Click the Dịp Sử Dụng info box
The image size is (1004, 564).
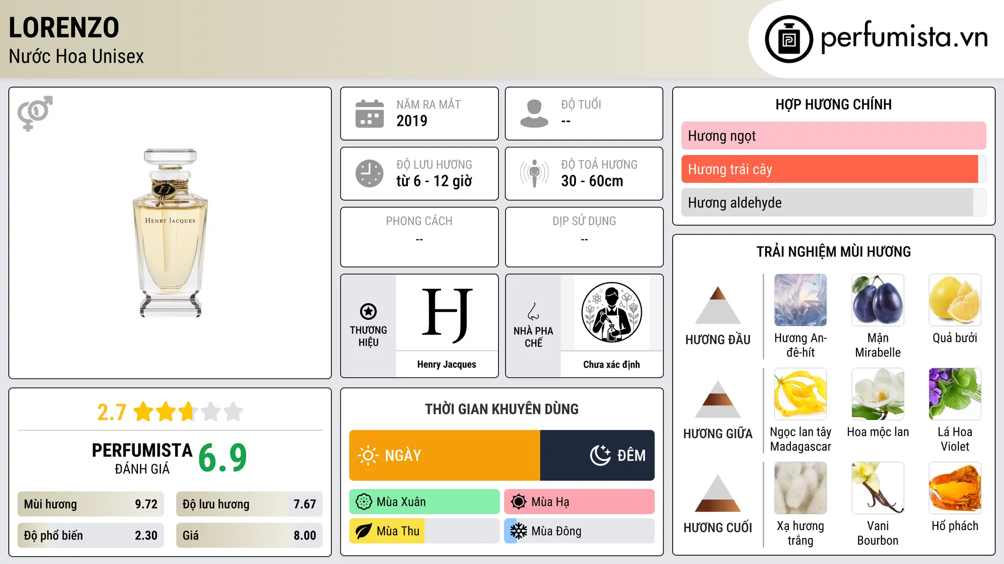(584, 237)
